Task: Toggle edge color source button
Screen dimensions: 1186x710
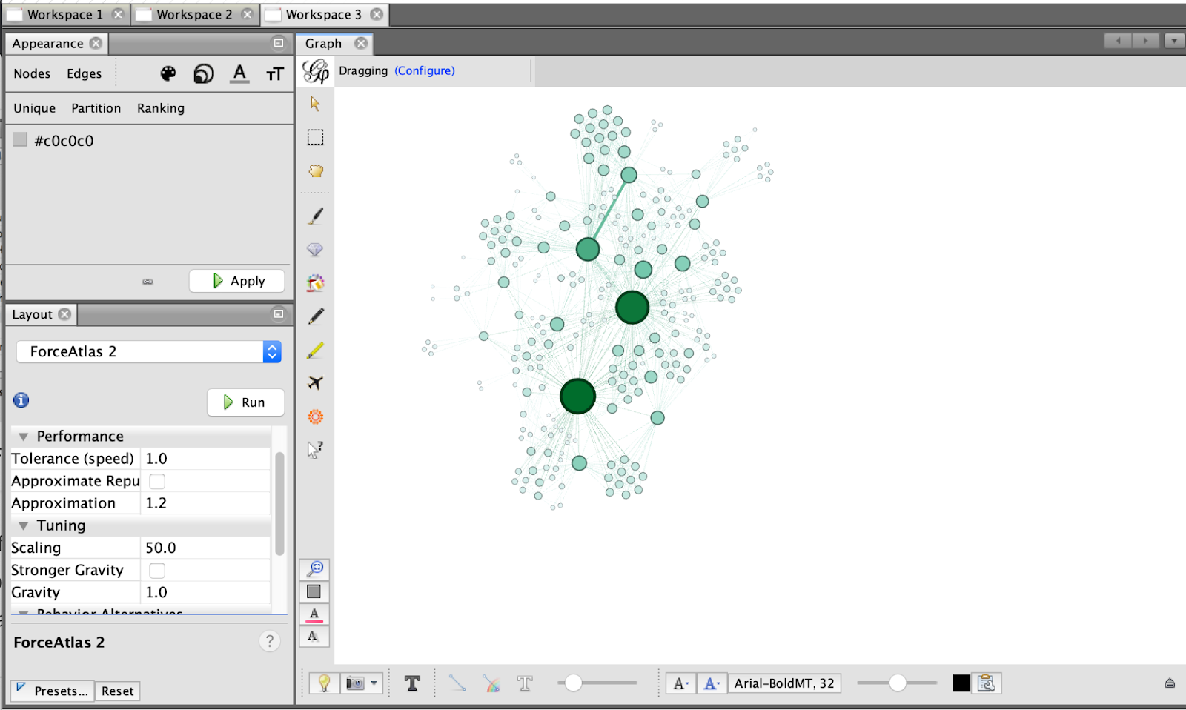Action: click(491, 683)
